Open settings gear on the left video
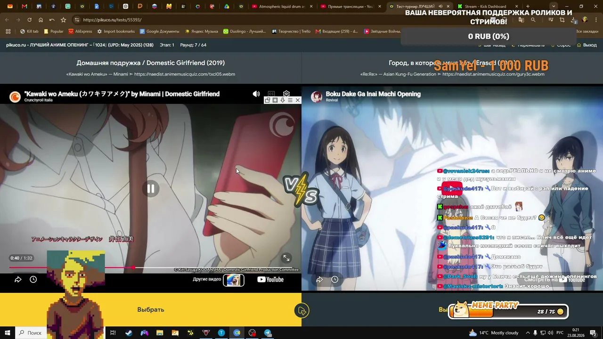Image resolution: width=603 pixels, height=339 pixels. 286,94
